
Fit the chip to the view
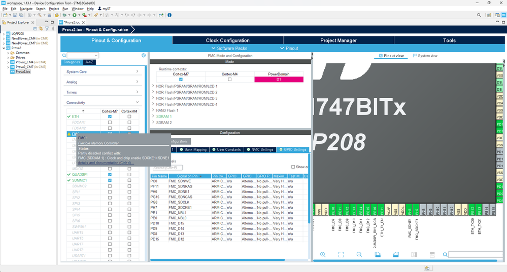click(341, 255)
